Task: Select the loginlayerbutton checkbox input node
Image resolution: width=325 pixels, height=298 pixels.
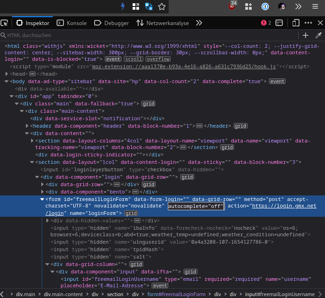Action: tap(132, 169)
